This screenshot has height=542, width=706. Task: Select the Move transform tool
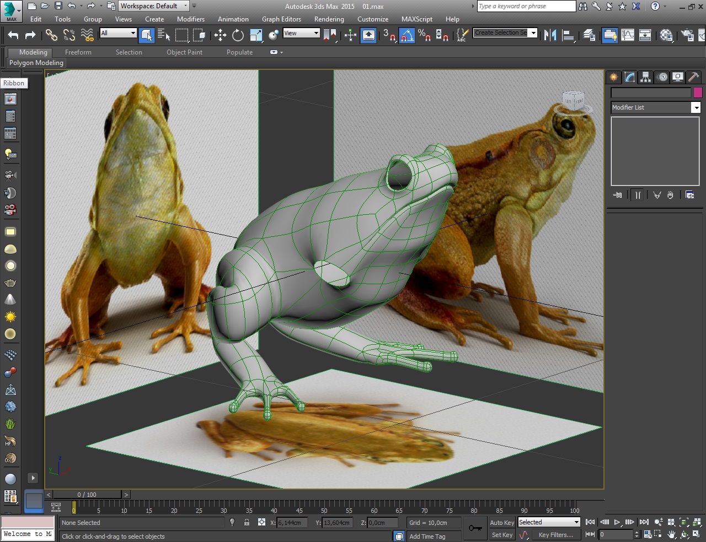[220, 35]
